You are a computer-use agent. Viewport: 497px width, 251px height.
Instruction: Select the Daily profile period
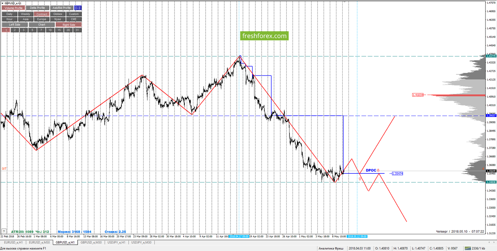pos(9,14)
